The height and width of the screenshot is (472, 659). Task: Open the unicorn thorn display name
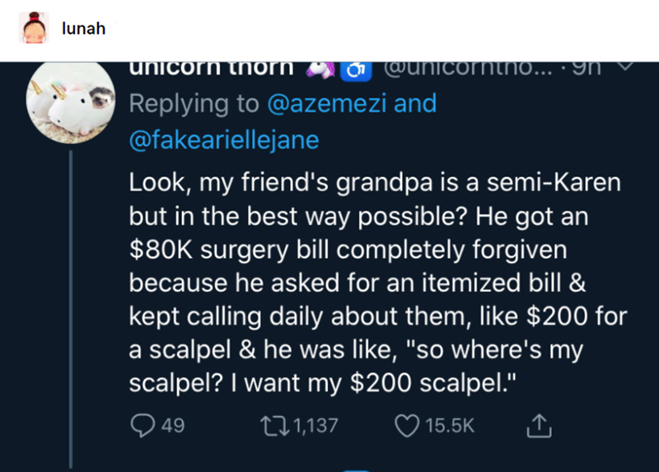pyautogui.click(x=213, y=68)
